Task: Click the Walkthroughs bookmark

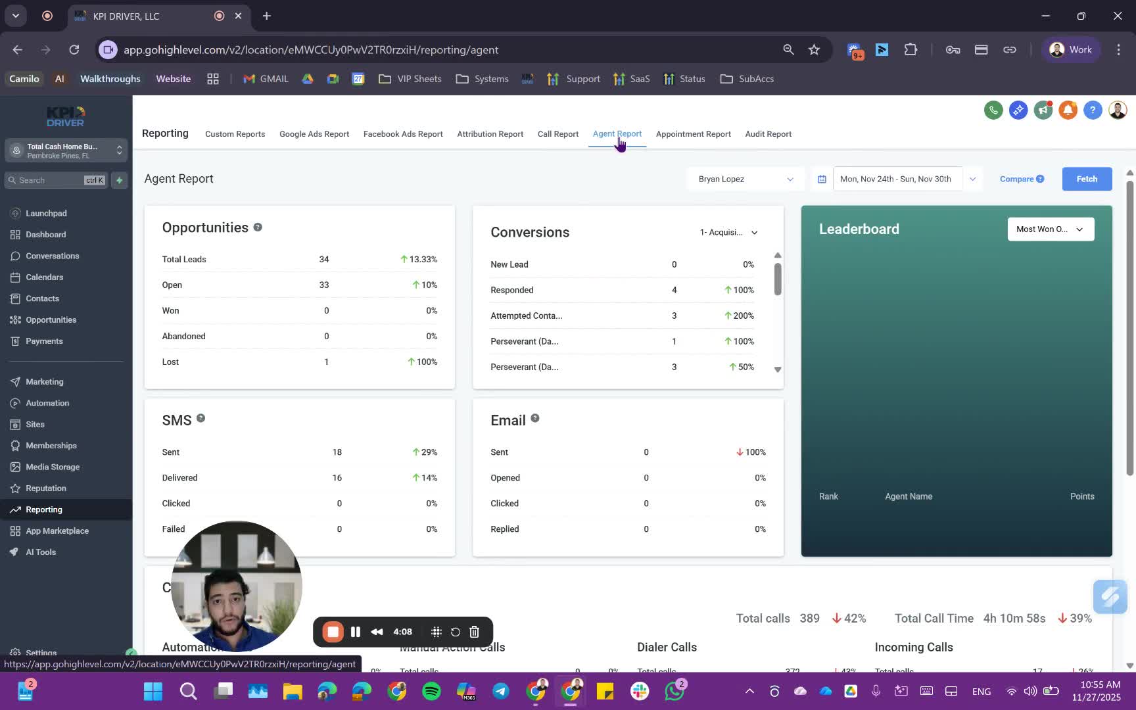Action: (x=110, y=79)
